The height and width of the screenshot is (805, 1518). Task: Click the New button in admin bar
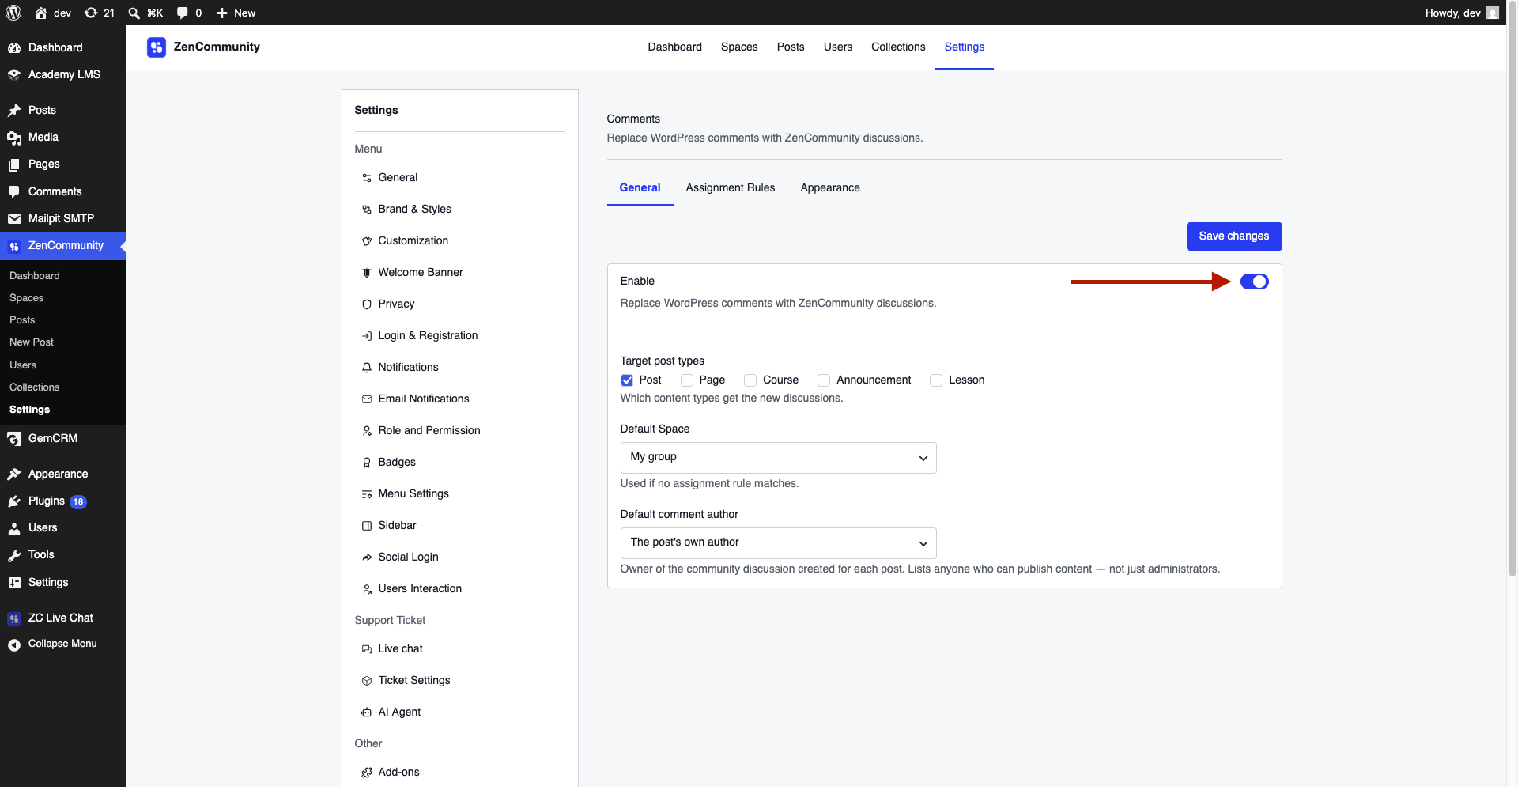tap(236, 13)
